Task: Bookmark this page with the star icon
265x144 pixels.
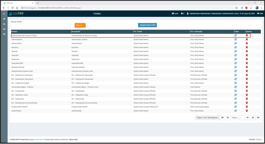Action: tap(236, 8)
